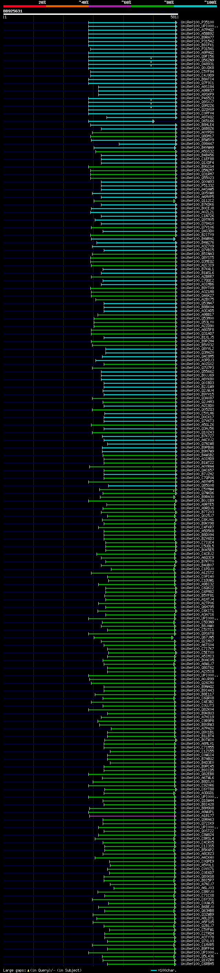The height and width of the screenshot is (973, 220).
Task: Click the UniRef100_A7NIJ7 label
Action: click(x=197, y=884)
